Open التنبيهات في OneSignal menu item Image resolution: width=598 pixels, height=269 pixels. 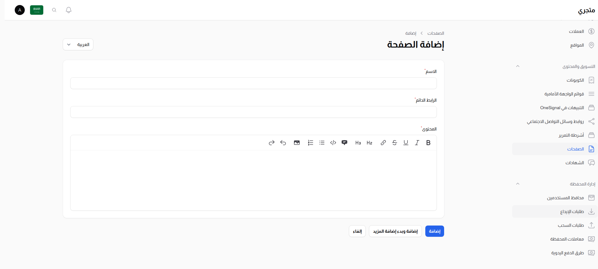coord(555,108)
